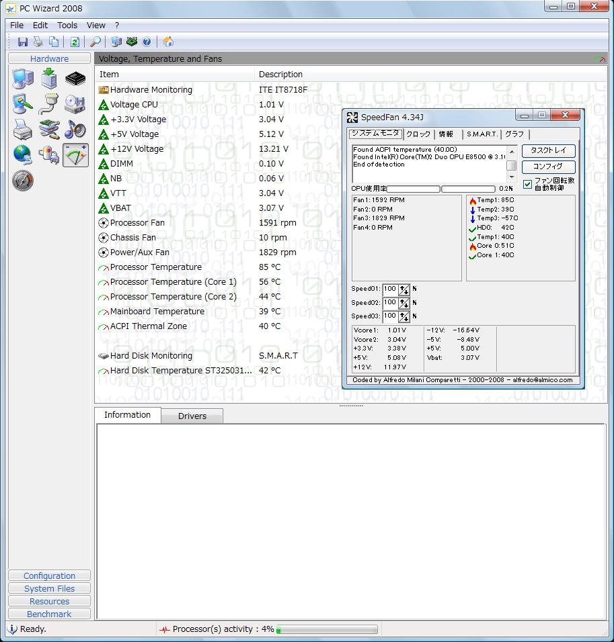Viewport: 614px width, 642px height.
Task: Open the Network globe icon in sidebar
Action: point(22,155)
